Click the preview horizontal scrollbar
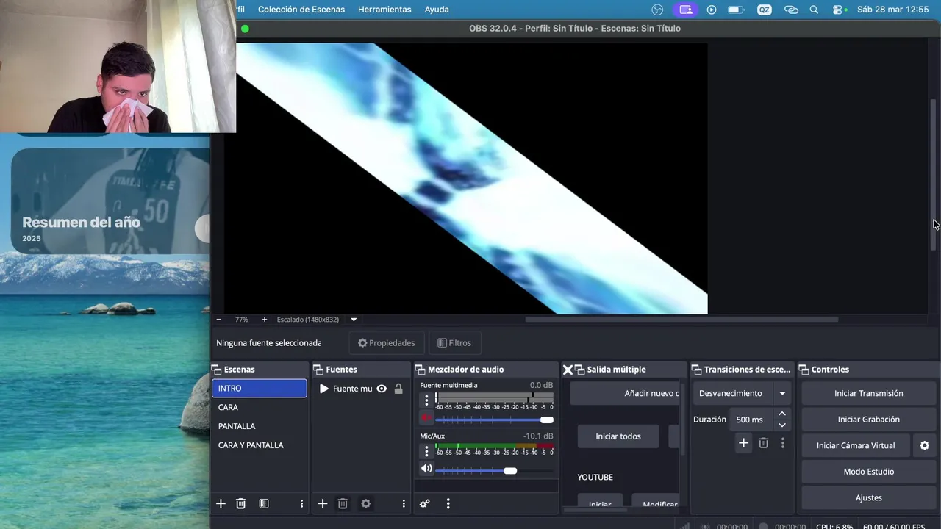Screen dimensions: 941x529 tap(681, 320)
